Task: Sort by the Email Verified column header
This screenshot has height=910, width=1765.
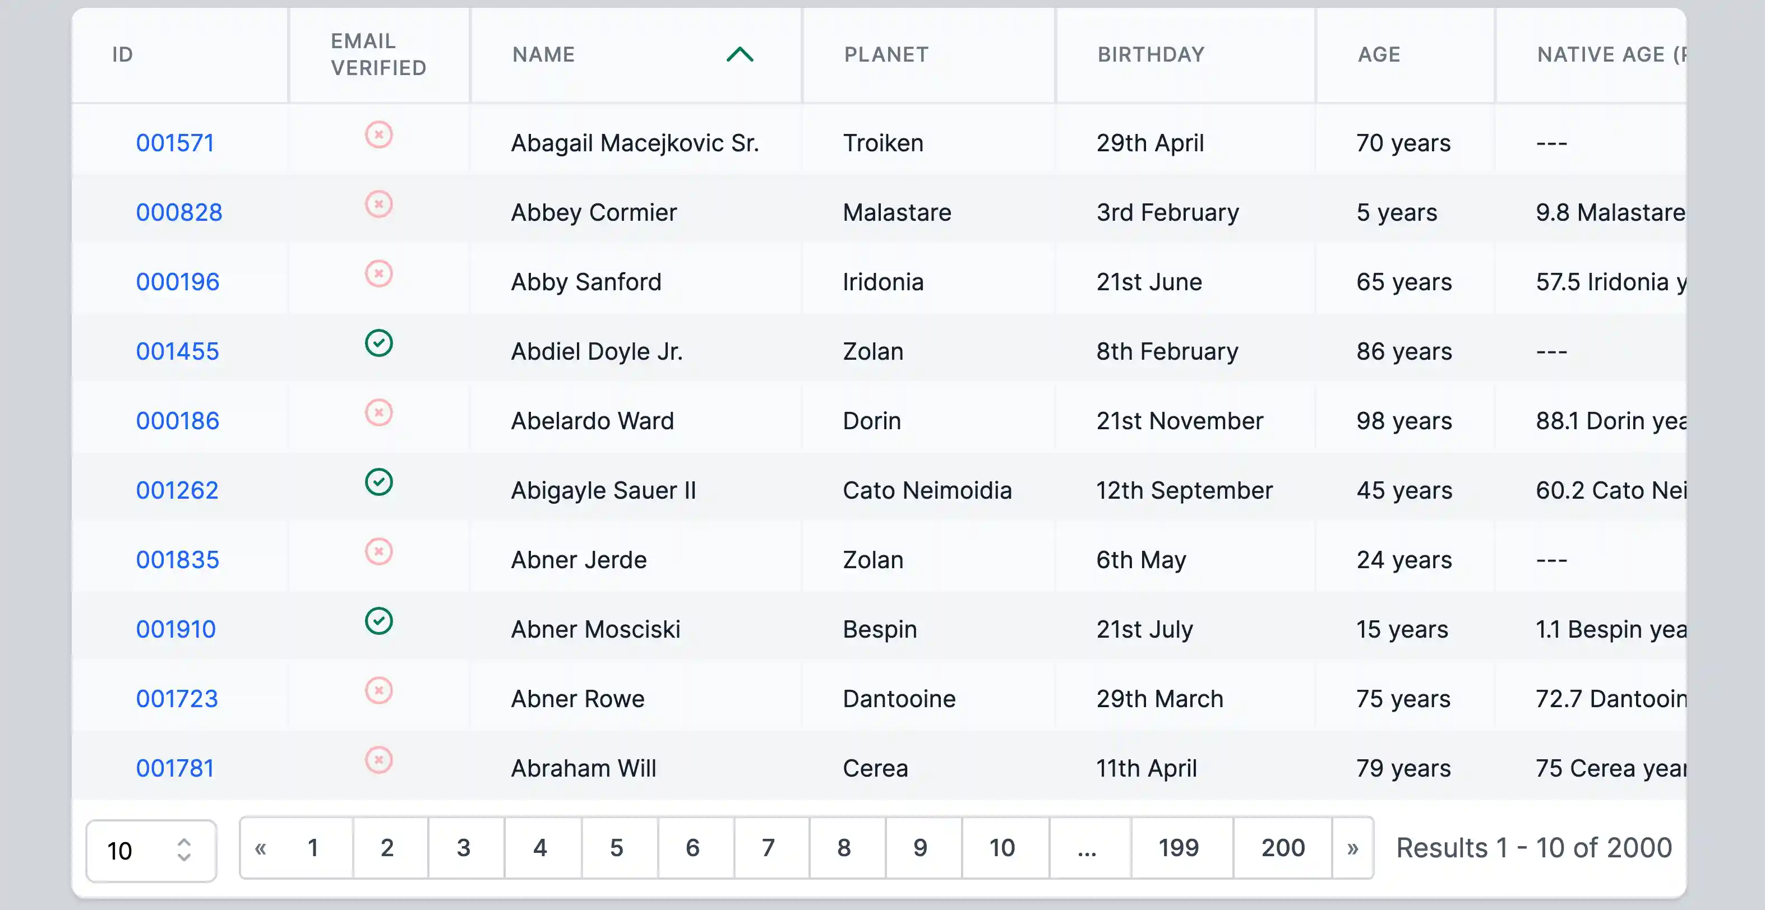Action: pyautogui.click(x=378, y=55)
